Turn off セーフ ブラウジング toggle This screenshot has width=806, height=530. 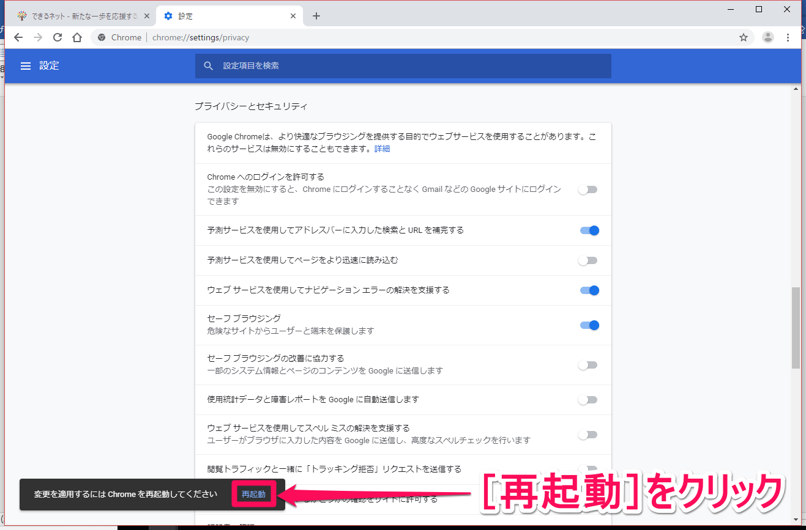coord(589,325)
